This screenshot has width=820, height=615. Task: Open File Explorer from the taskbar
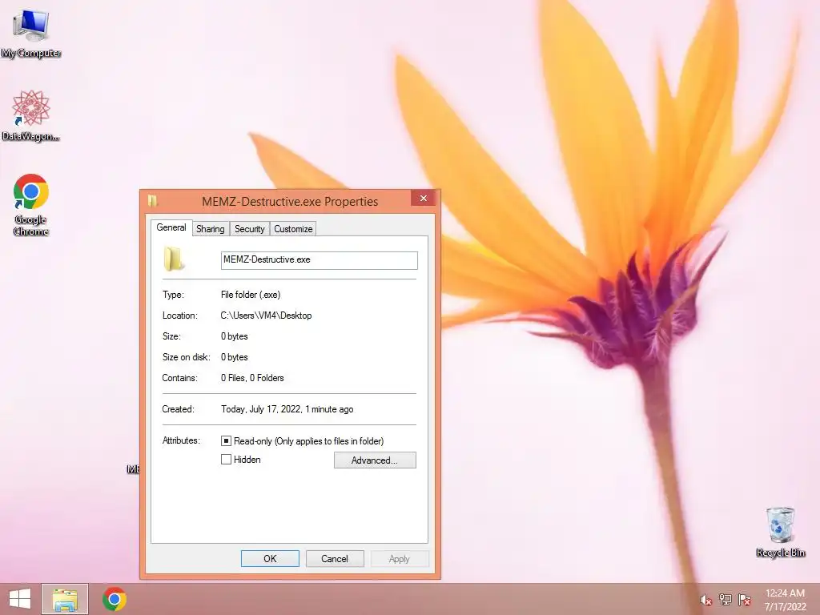(x=65, y=599)
